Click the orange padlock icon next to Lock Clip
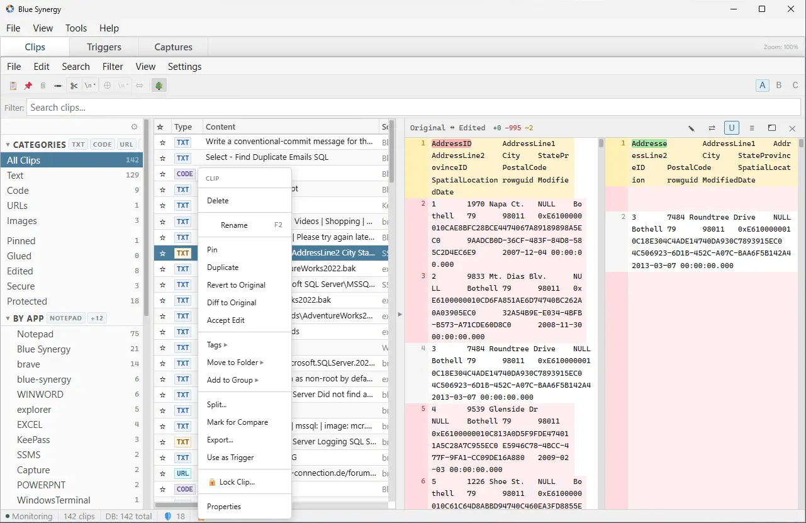This screenshot has height=523, width=806. click(212, 482)
